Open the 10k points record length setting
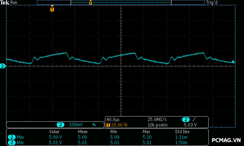Image resolution: width=244 pixels, height=146 pixels. (x=158, y=125)
